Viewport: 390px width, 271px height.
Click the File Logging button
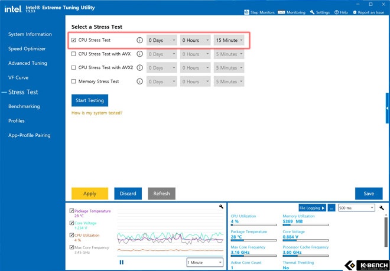pos(313,208)
